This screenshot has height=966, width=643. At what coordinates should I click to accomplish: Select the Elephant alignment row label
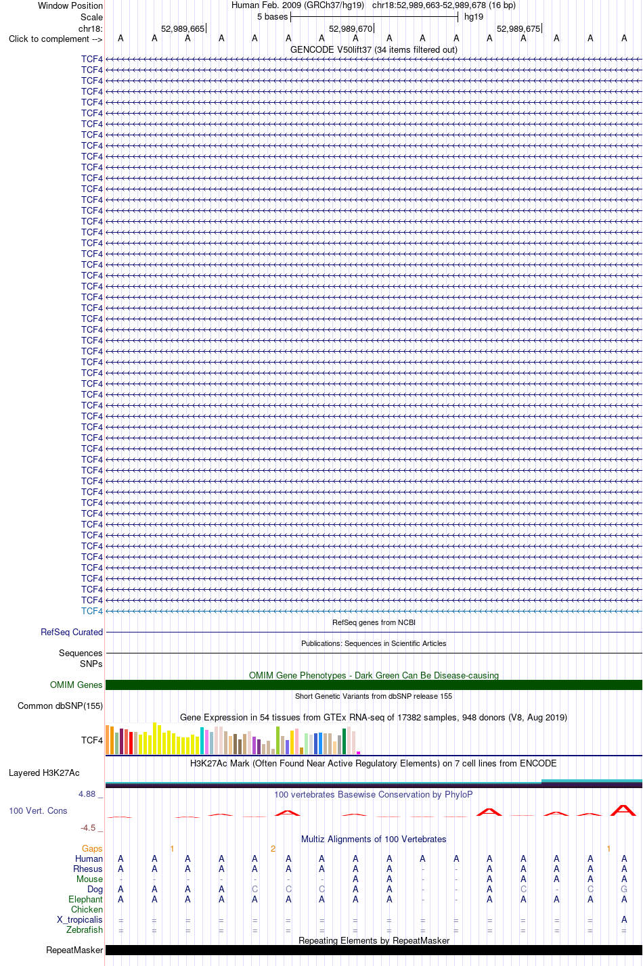click(86, 899)
